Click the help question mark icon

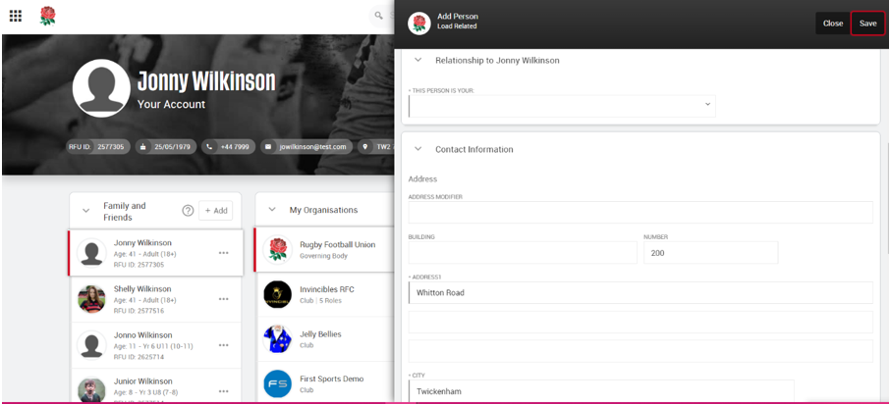point(188,211)
